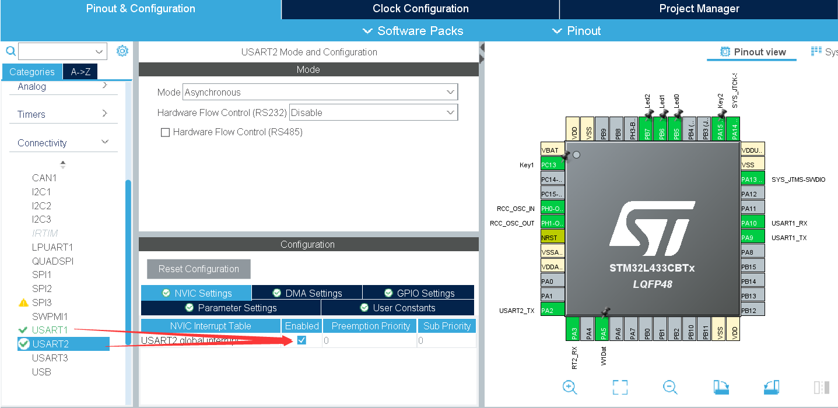
Task: Click the PA15 pin labeled Key2
Action: point(718,129)
